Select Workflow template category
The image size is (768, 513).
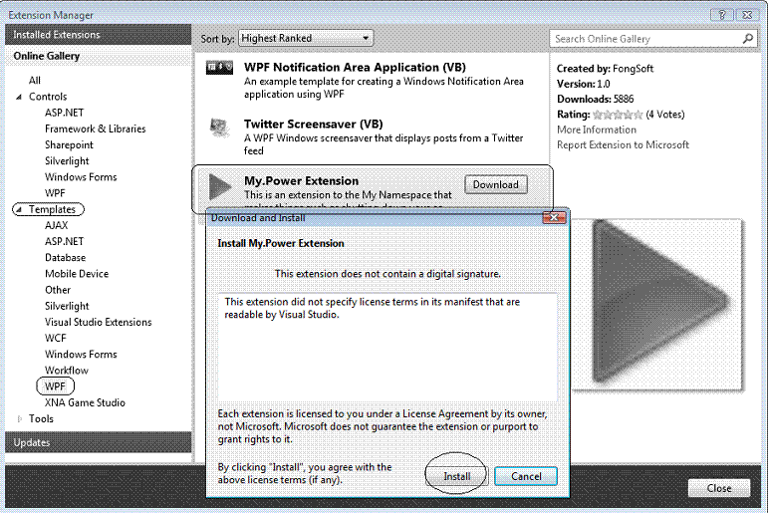click(67, 371)
